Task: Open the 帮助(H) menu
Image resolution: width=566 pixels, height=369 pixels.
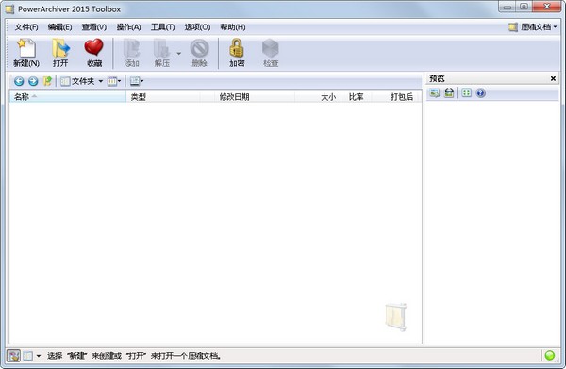Action: (233, 27)
